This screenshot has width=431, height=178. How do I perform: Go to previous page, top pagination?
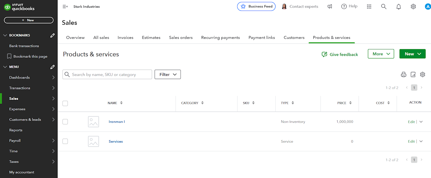coord(407,88)
